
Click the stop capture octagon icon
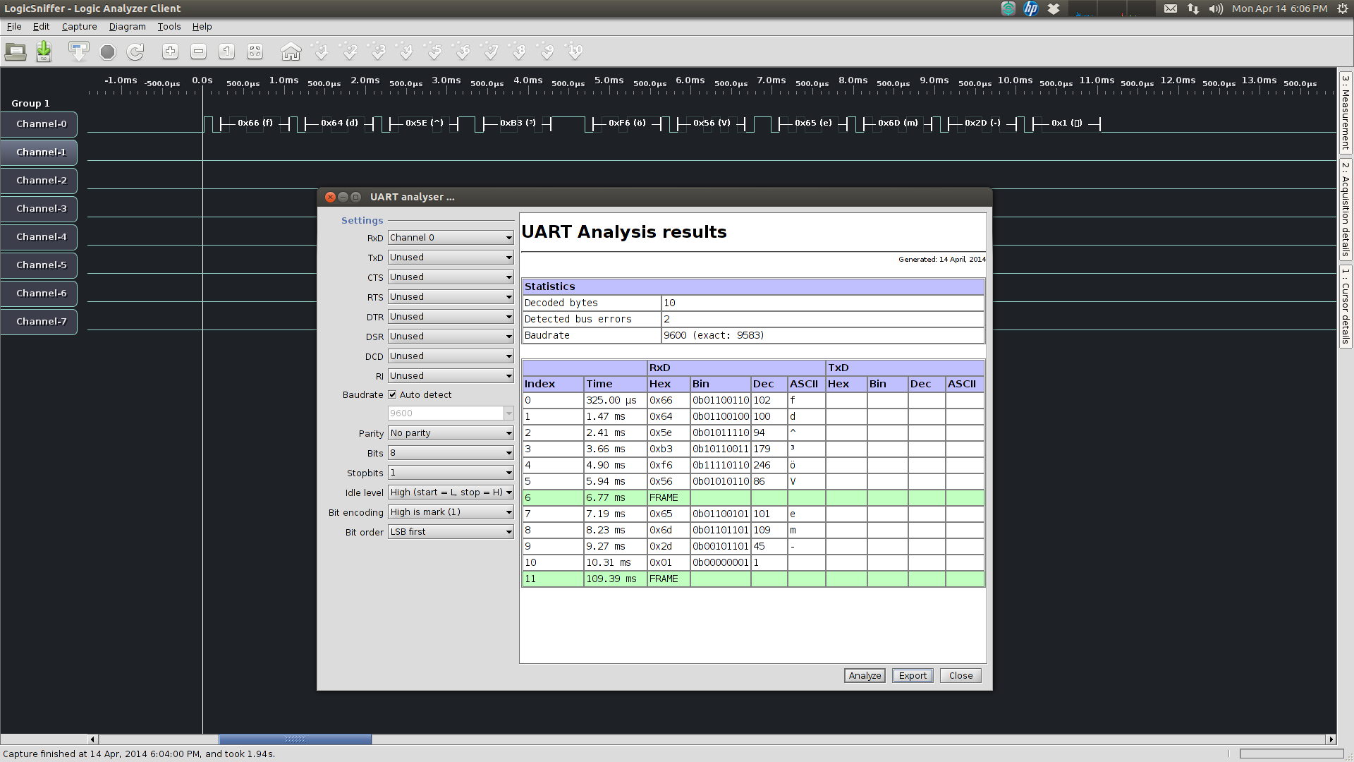pos(107,52)
